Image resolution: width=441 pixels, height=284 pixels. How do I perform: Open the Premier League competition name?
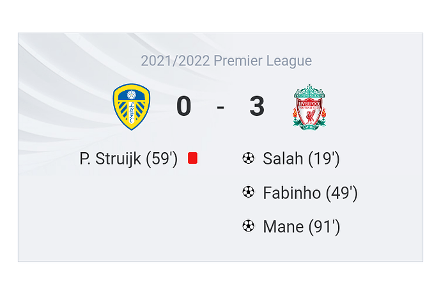[263, 61]
